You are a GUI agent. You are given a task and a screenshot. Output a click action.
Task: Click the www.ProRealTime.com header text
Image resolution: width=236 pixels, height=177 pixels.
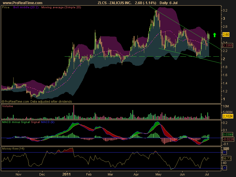(x=23, y=3)
